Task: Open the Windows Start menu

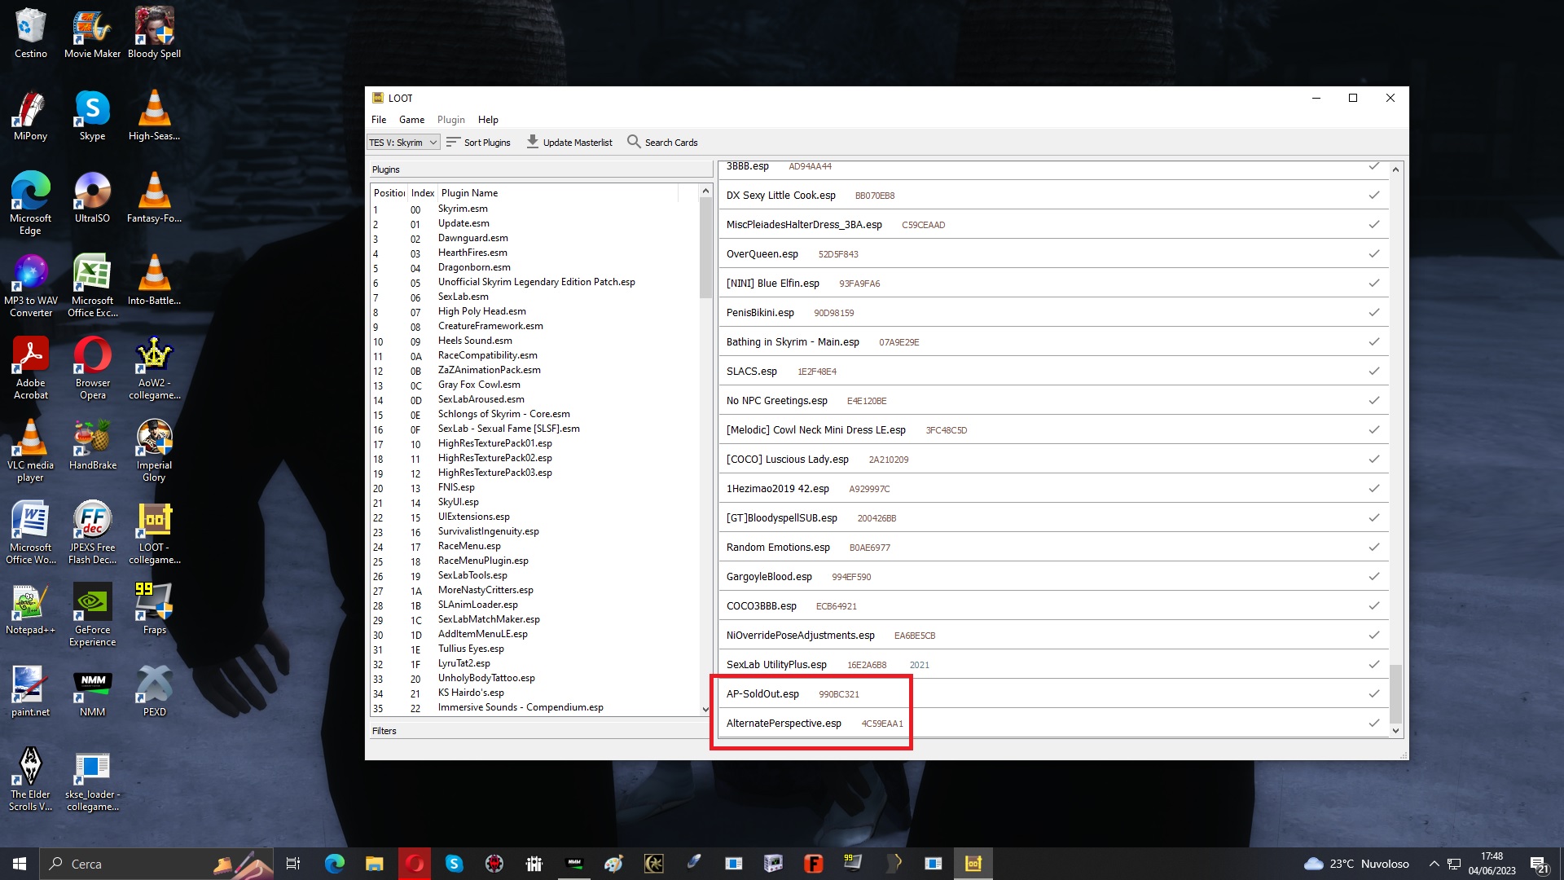Action: click(20, 864)
